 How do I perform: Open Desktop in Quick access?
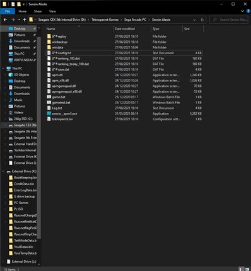(x=20, y=28)
